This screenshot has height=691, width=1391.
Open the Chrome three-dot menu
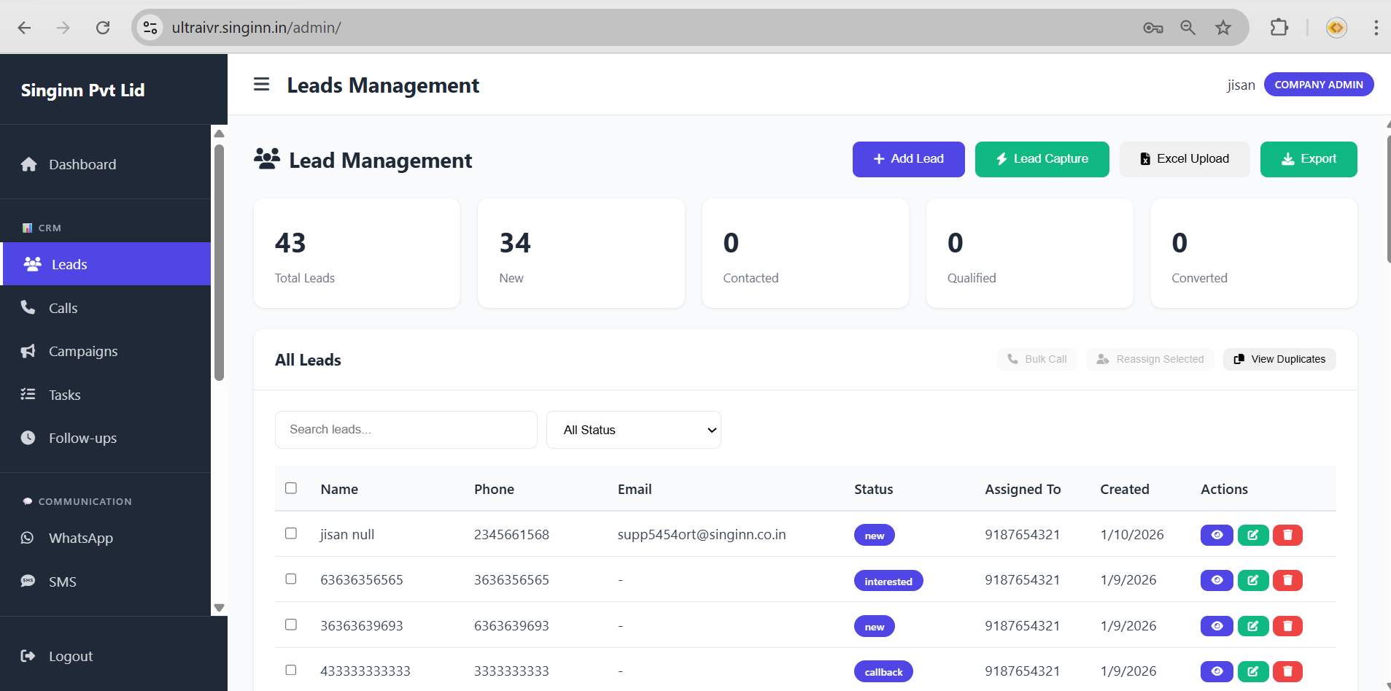pyautogui.click(x=1375, y=28)
